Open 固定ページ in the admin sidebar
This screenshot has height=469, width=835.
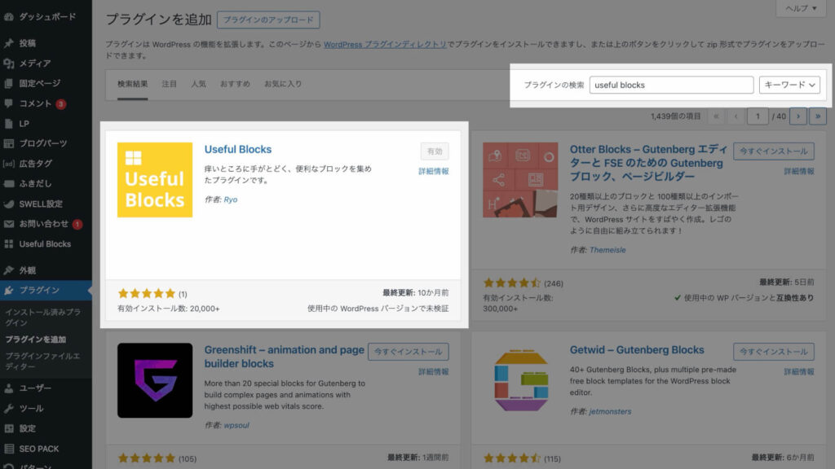point(40,83)
